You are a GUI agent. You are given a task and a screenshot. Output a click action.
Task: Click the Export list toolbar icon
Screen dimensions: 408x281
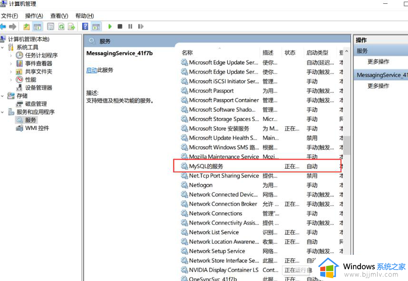click(x=71, y=27)
